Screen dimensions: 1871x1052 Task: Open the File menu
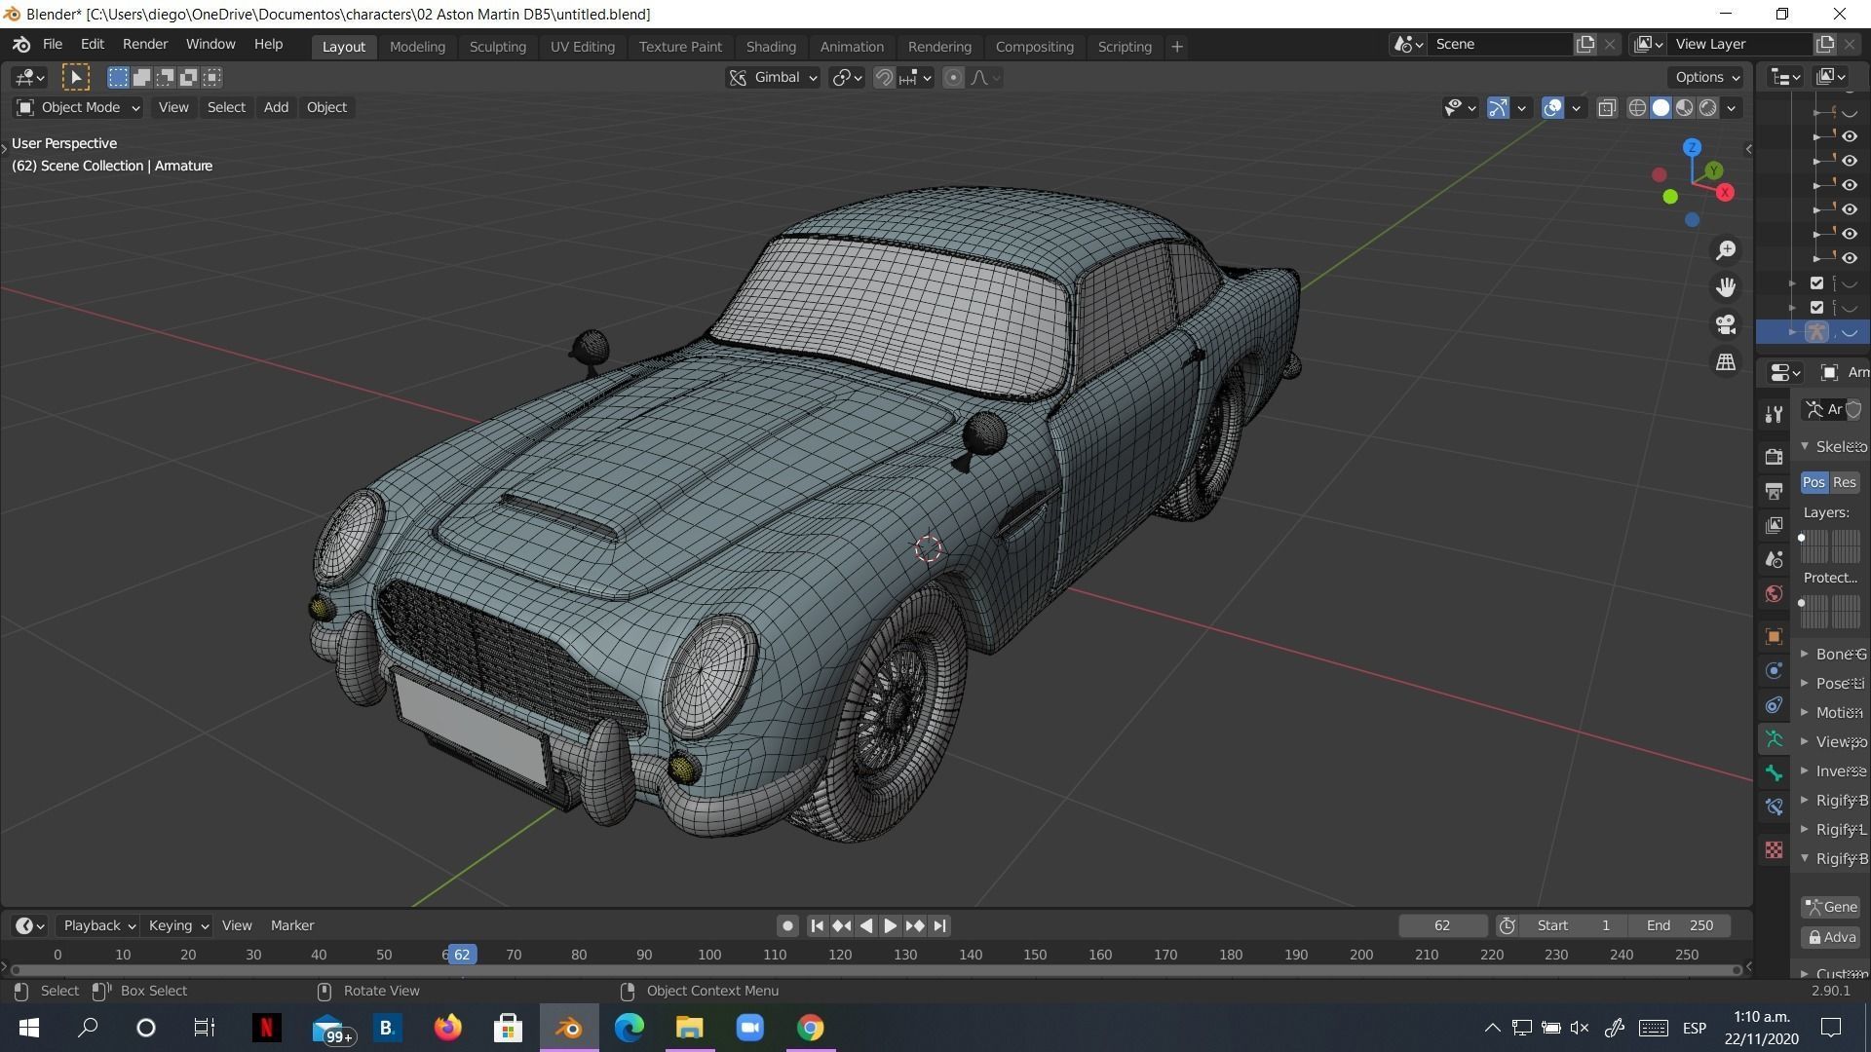[53, 45]
